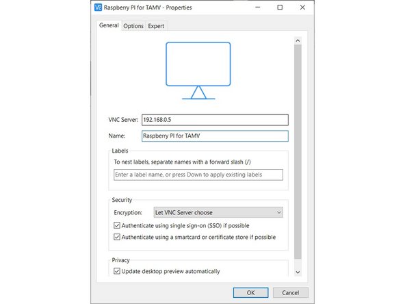
Task: Click the VNC Viewer logo in title bar
Action: (98, 8)
